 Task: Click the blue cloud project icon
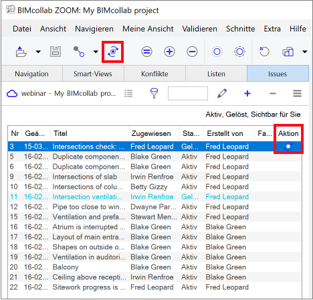12,93
